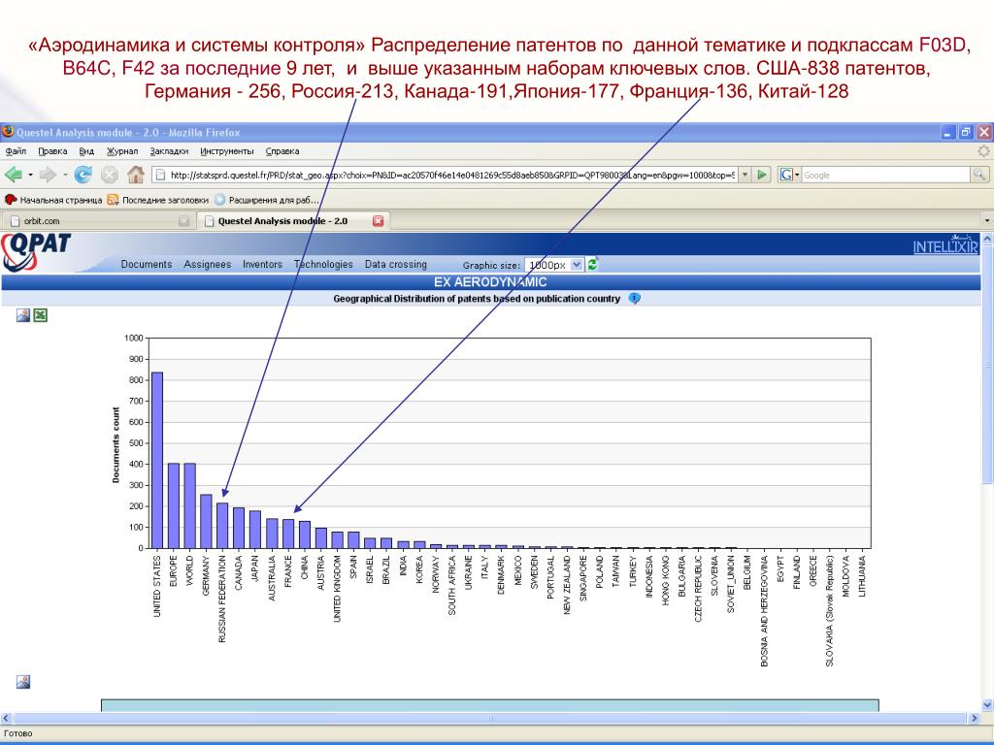Click the Firefox icon in title bar
Screen dimensions: 994x745
coord(8,132)
